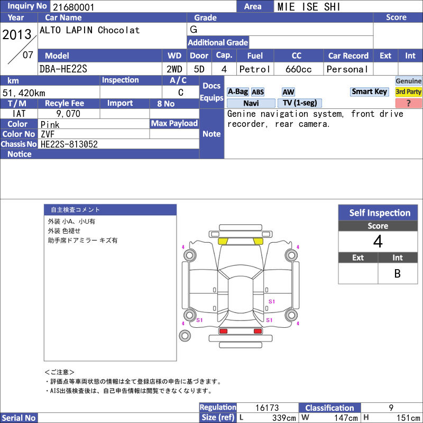
Task: Click the empty Inspection field under the Inspection header
Action: [x=131, y=92]
